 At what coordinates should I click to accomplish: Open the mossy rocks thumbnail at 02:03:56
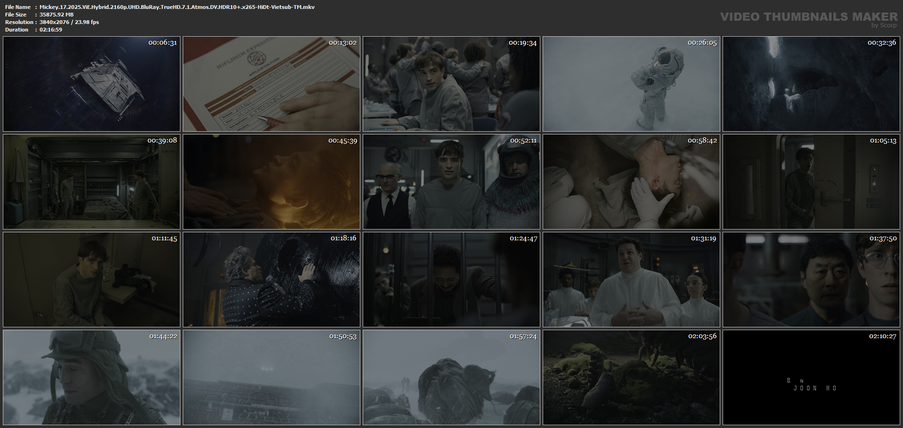tap(631, 377)
